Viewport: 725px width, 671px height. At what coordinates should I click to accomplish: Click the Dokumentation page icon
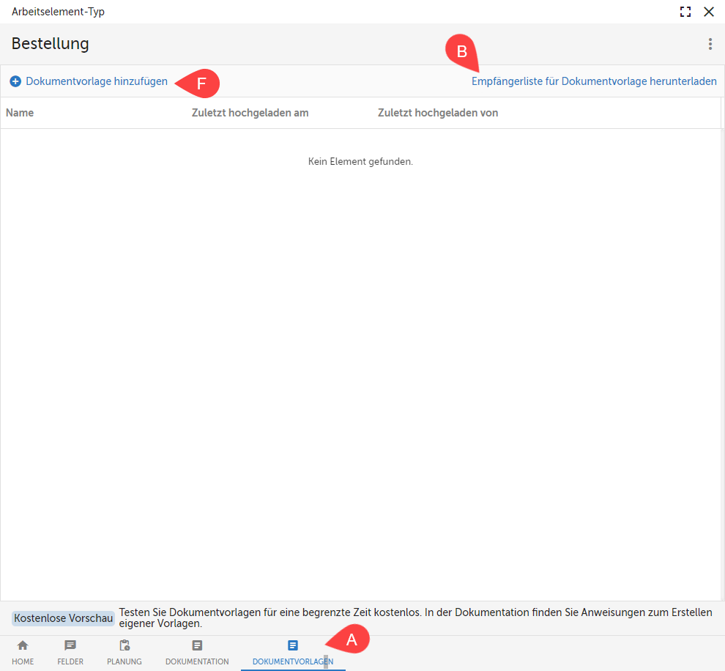(x=197, y=645)
